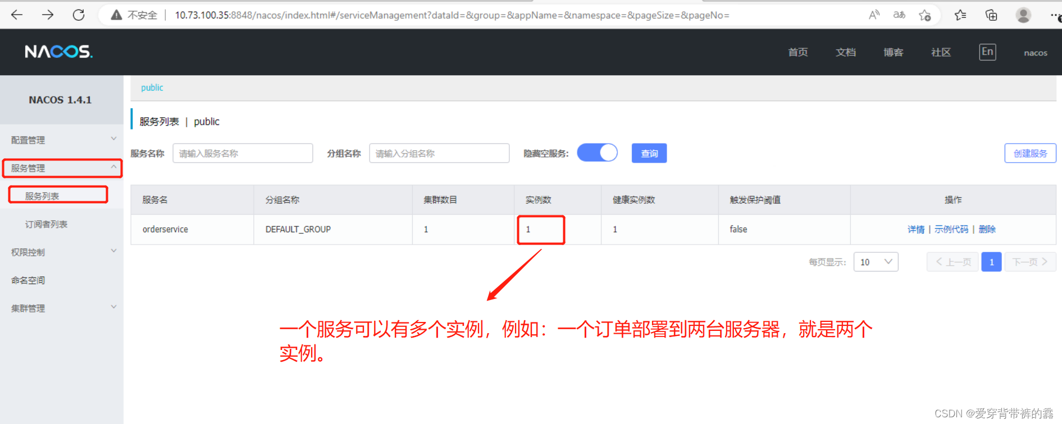Click the 上一页 previous page button
This screenshot has height=424, width=1062.
tap(952, 262)
